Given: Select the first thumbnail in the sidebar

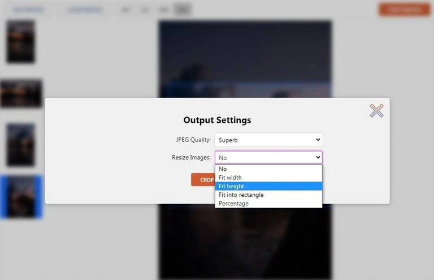Looking at the screenshot, I should click(x=21, y=41).
